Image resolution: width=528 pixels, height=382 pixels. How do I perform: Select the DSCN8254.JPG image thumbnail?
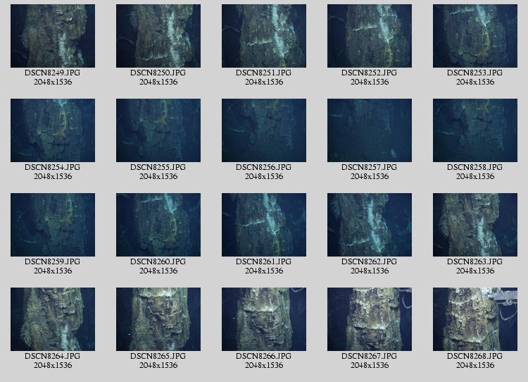click(x=52, y=130)
